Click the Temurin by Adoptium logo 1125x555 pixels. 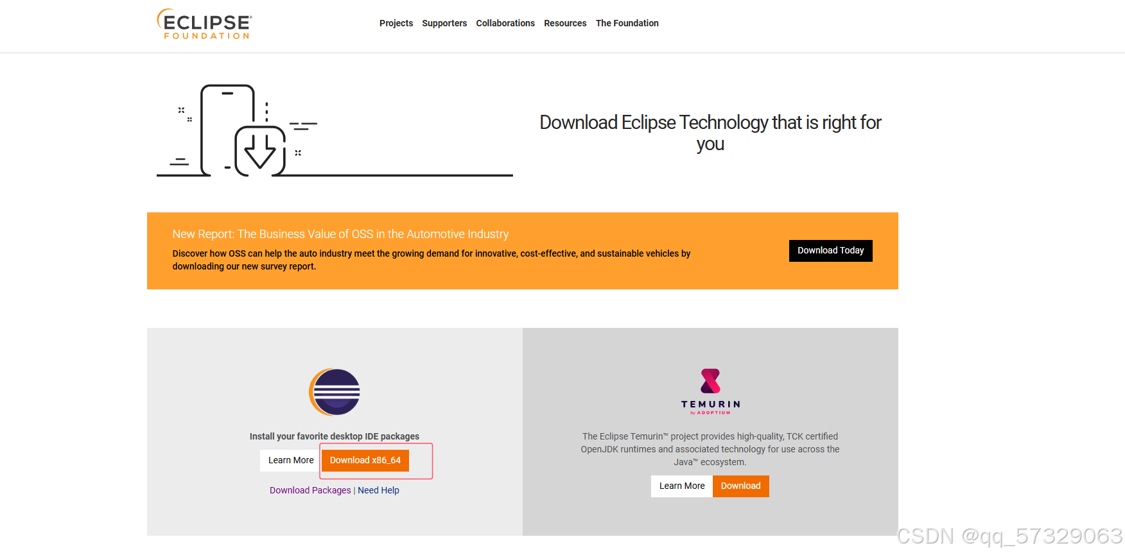click(710, 391)
